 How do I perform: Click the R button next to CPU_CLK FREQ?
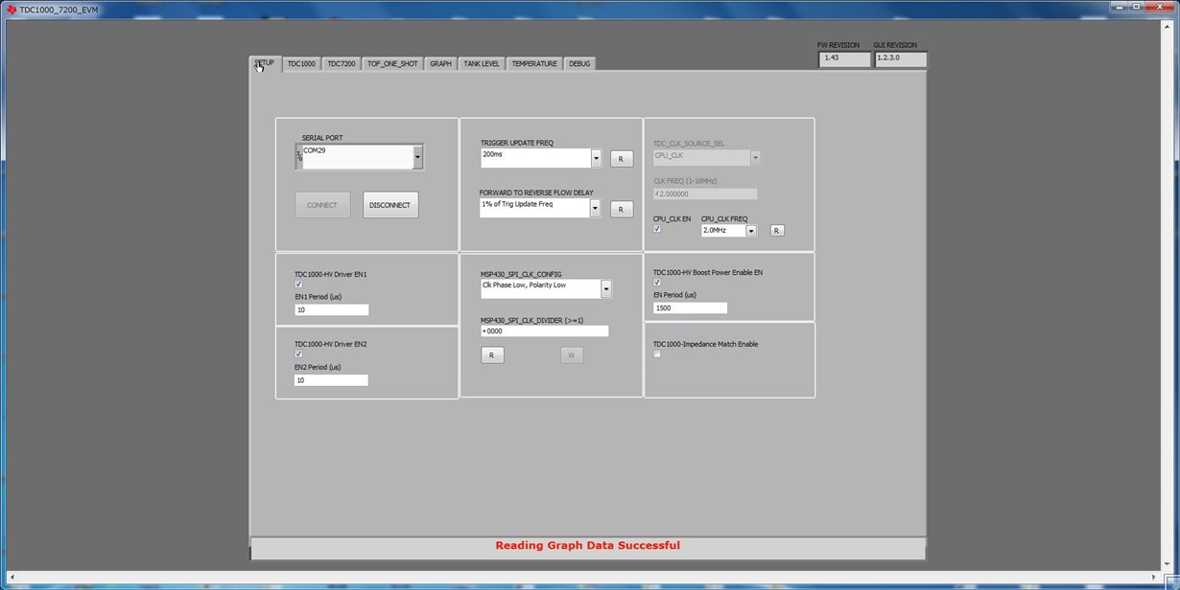point(777,230)
